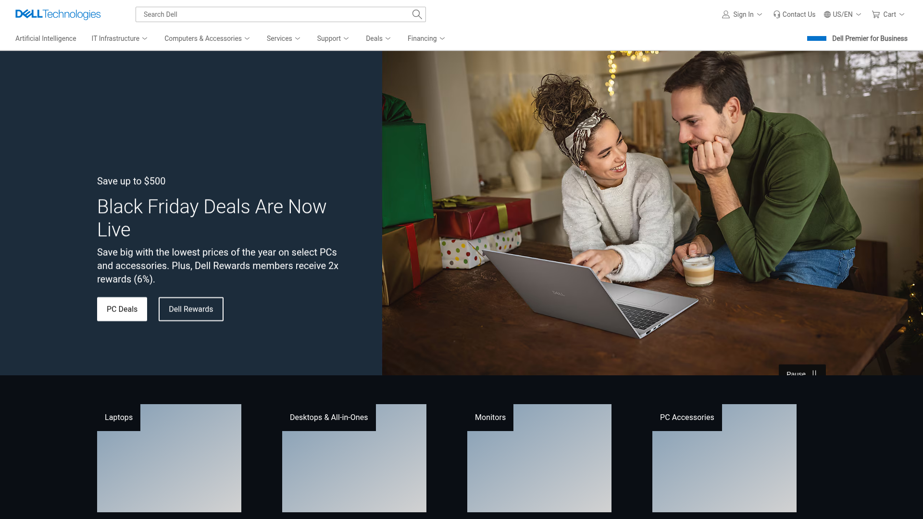Select the Laptops category tile
This screenshot has width=923, height=519.
[169, 457]
